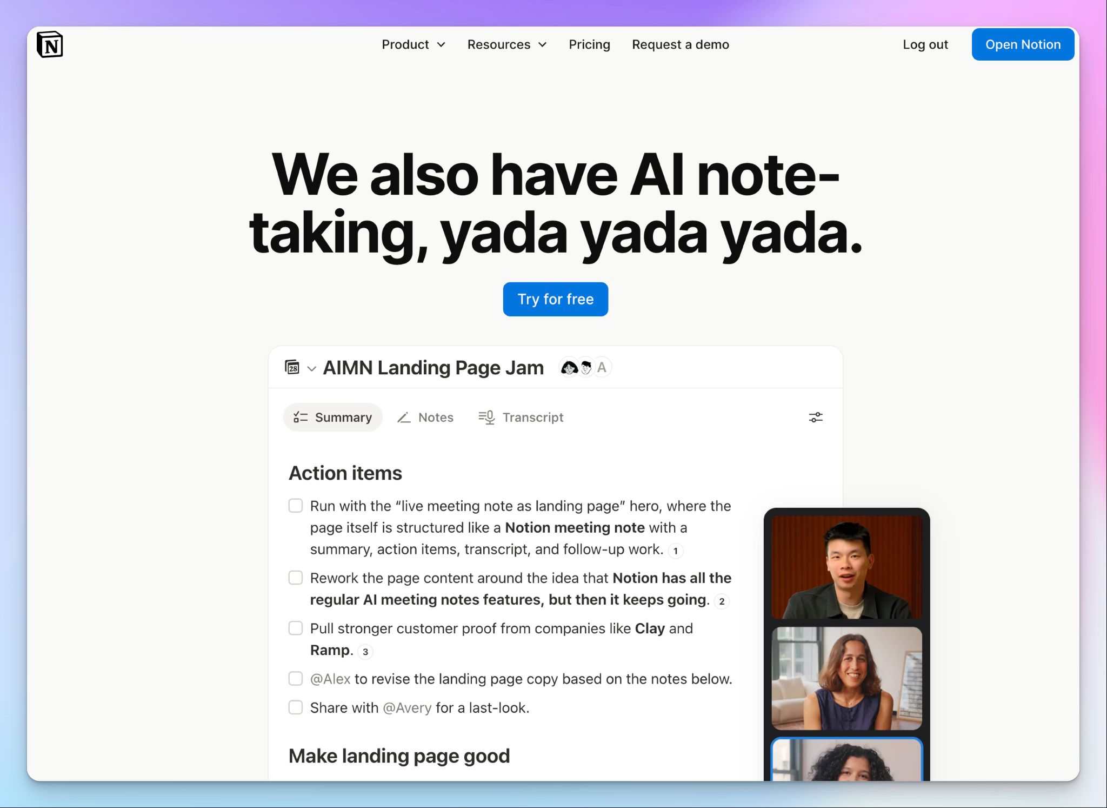This screenshot has height=808, width=1107.
Task: Expand the Resources dropdown menu
Action: tap(507, 44)
